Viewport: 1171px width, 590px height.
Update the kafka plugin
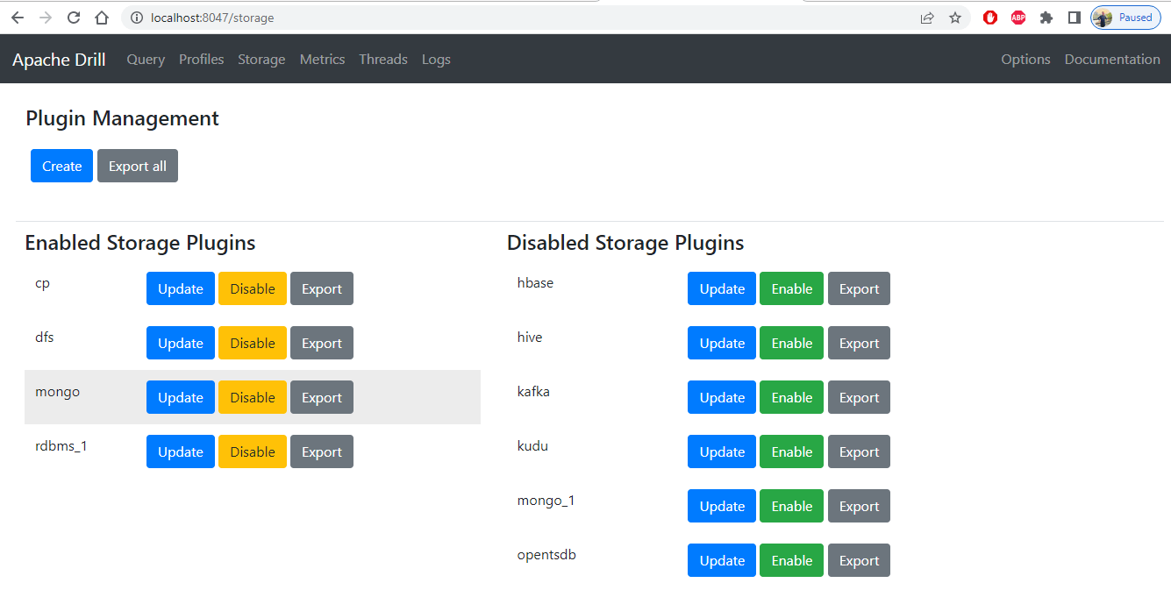click(x=722, y=397)
